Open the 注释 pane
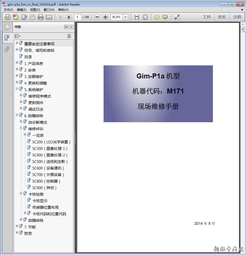 pyautogui.click(x=237, y=17)
